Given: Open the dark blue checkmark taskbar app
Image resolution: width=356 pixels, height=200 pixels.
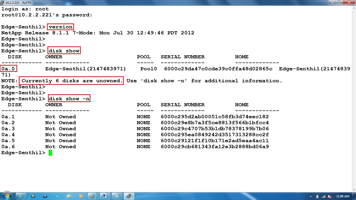Looking at the screenshot, I should tap(45, 196).
